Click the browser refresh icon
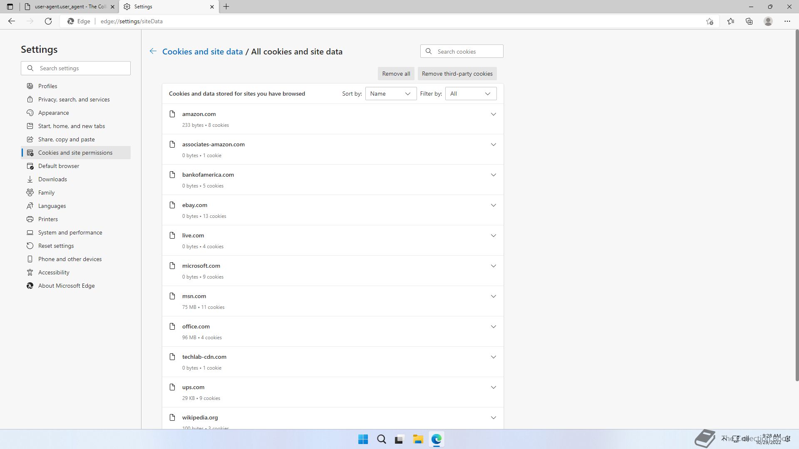Viewport: 799px width, 449px height. [48, 21]
